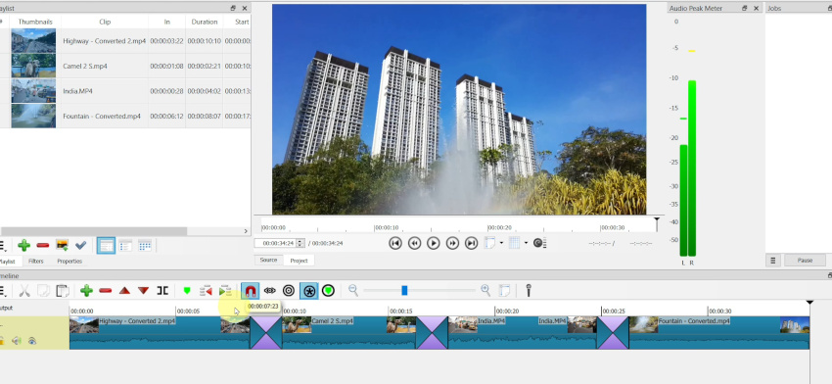Image resolution: width=832 pixels, height=384 pixels.
Task: Go to previous marker icon
Action: (x=206, y=291)
